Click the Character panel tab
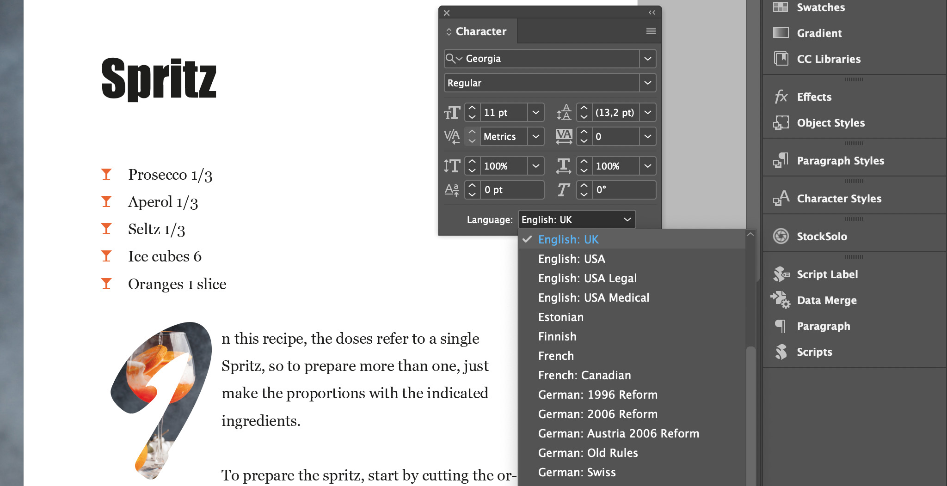Screen dimensions: 947x486 (x=477, y=31)
